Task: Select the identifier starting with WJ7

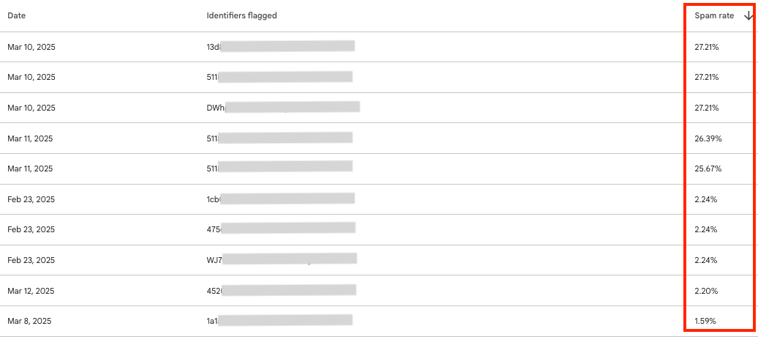Action: tap(282, 259)
